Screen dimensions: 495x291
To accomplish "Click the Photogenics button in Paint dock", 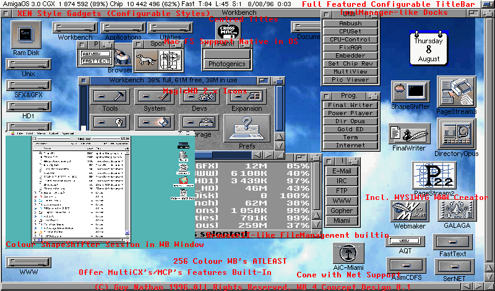I will pyautogui.click(x=226, y=64).
